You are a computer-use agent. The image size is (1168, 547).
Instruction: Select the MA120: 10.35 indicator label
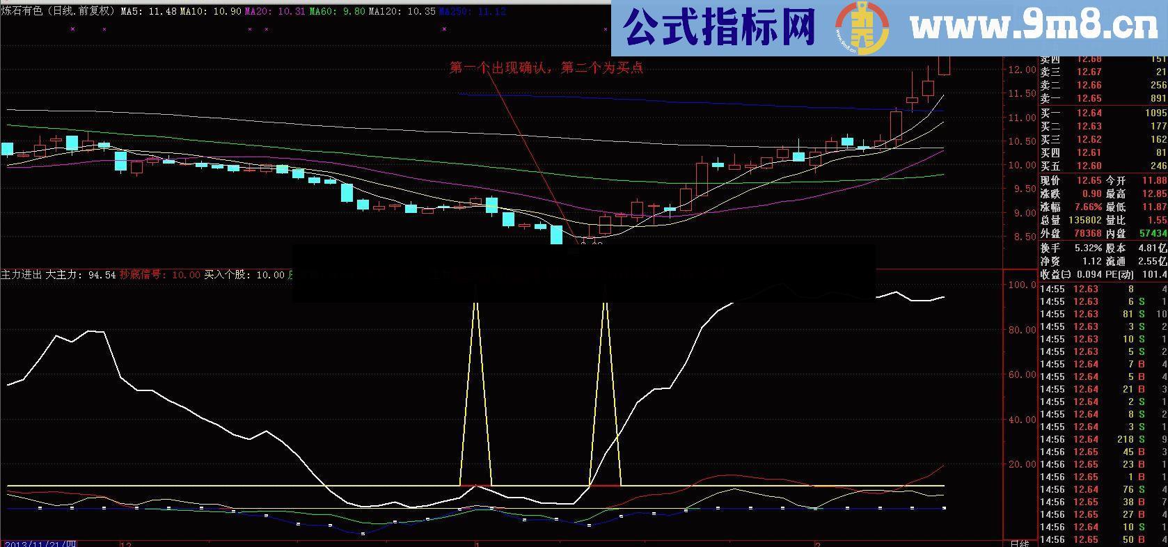pyautogui.click(x=402, y=12)
